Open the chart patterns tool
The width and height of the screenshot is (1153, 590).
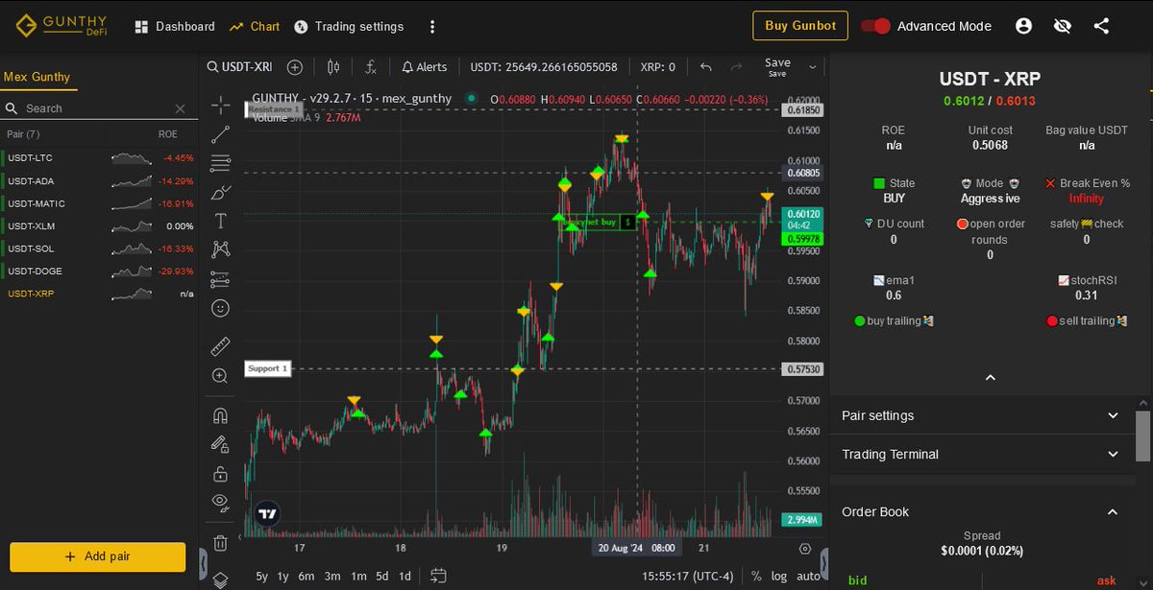click(x=220, y=249)
